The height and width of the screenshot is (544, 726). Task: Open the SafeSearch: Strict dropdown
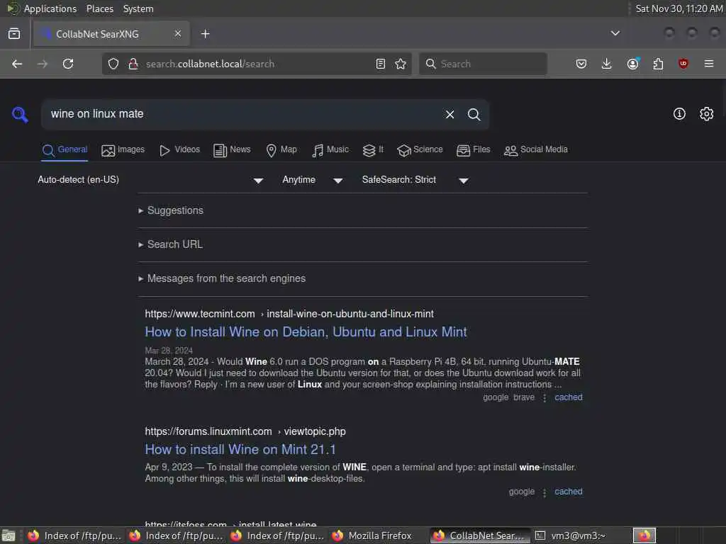[415, 180]
